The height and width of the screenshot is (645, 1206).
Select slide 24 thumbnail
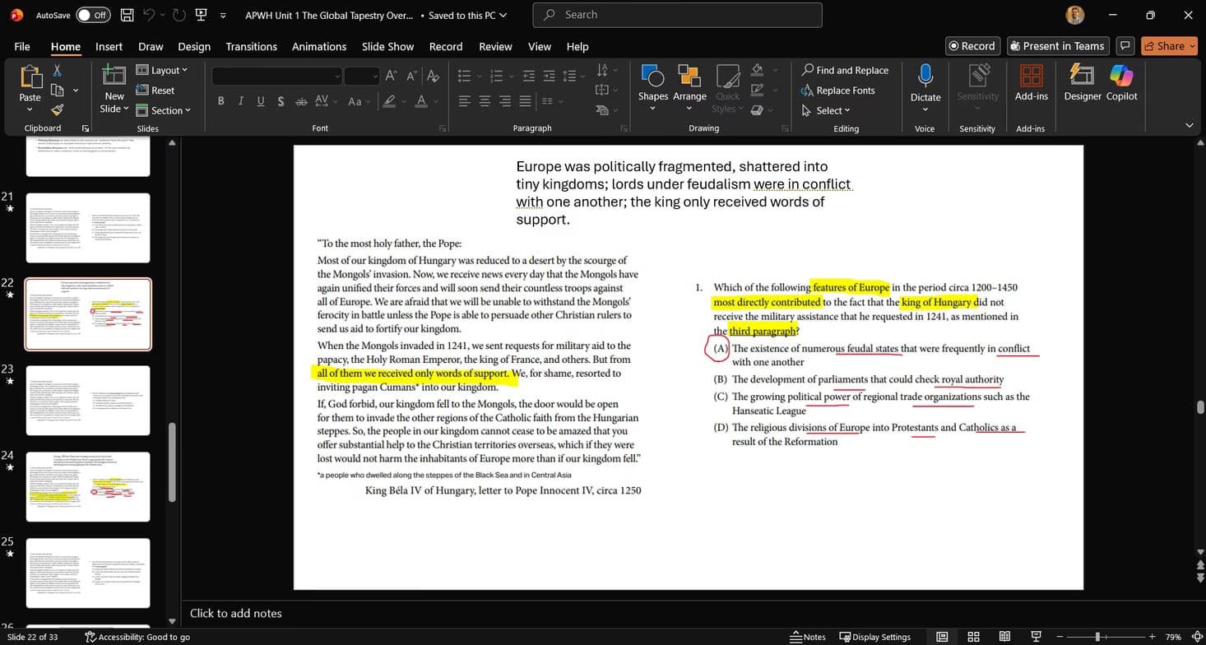click(87, 486)
